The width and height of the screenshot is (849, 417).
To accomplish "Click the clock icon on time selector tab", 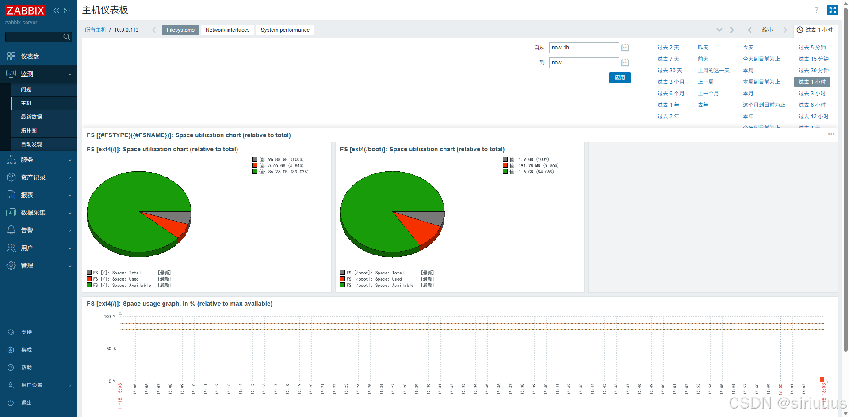I will click(800, 30).
